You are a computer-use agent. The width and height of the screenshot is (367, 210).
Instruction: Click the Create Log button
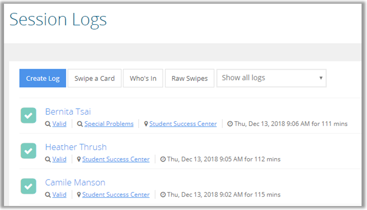pyautogui.click(x=43, y=78)
